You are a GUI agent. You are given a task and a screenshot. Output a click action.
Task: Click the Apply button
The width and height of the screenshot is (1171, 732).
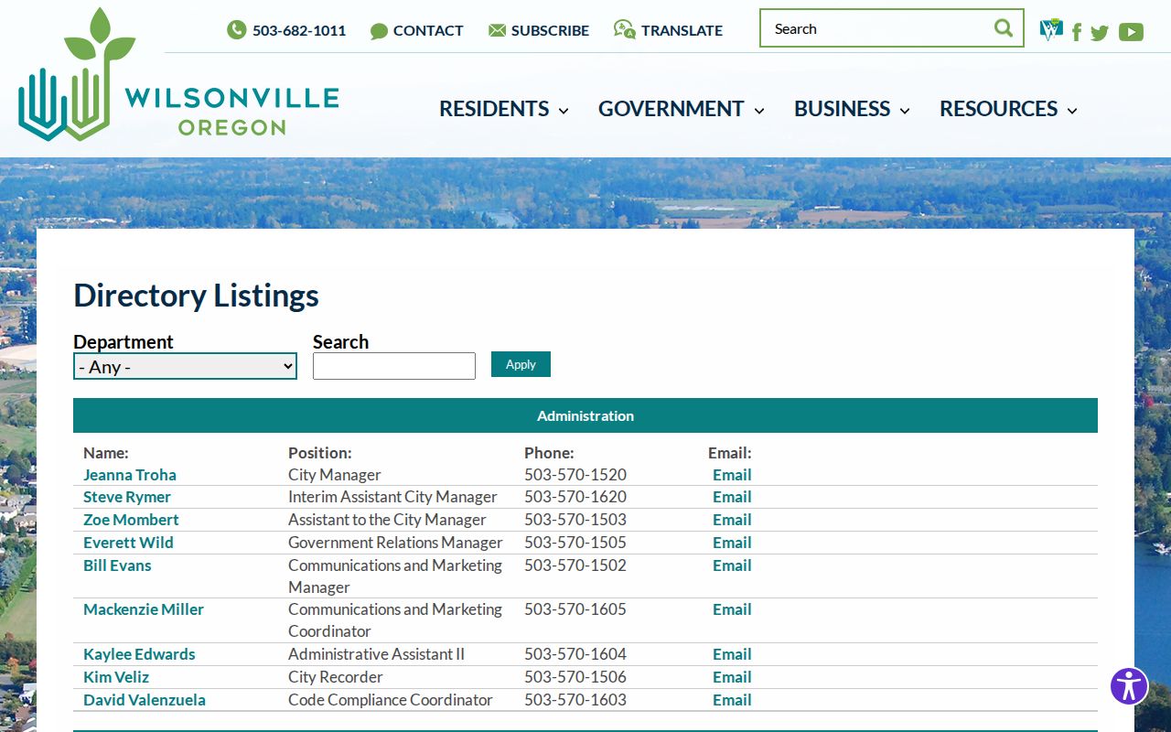521,364
